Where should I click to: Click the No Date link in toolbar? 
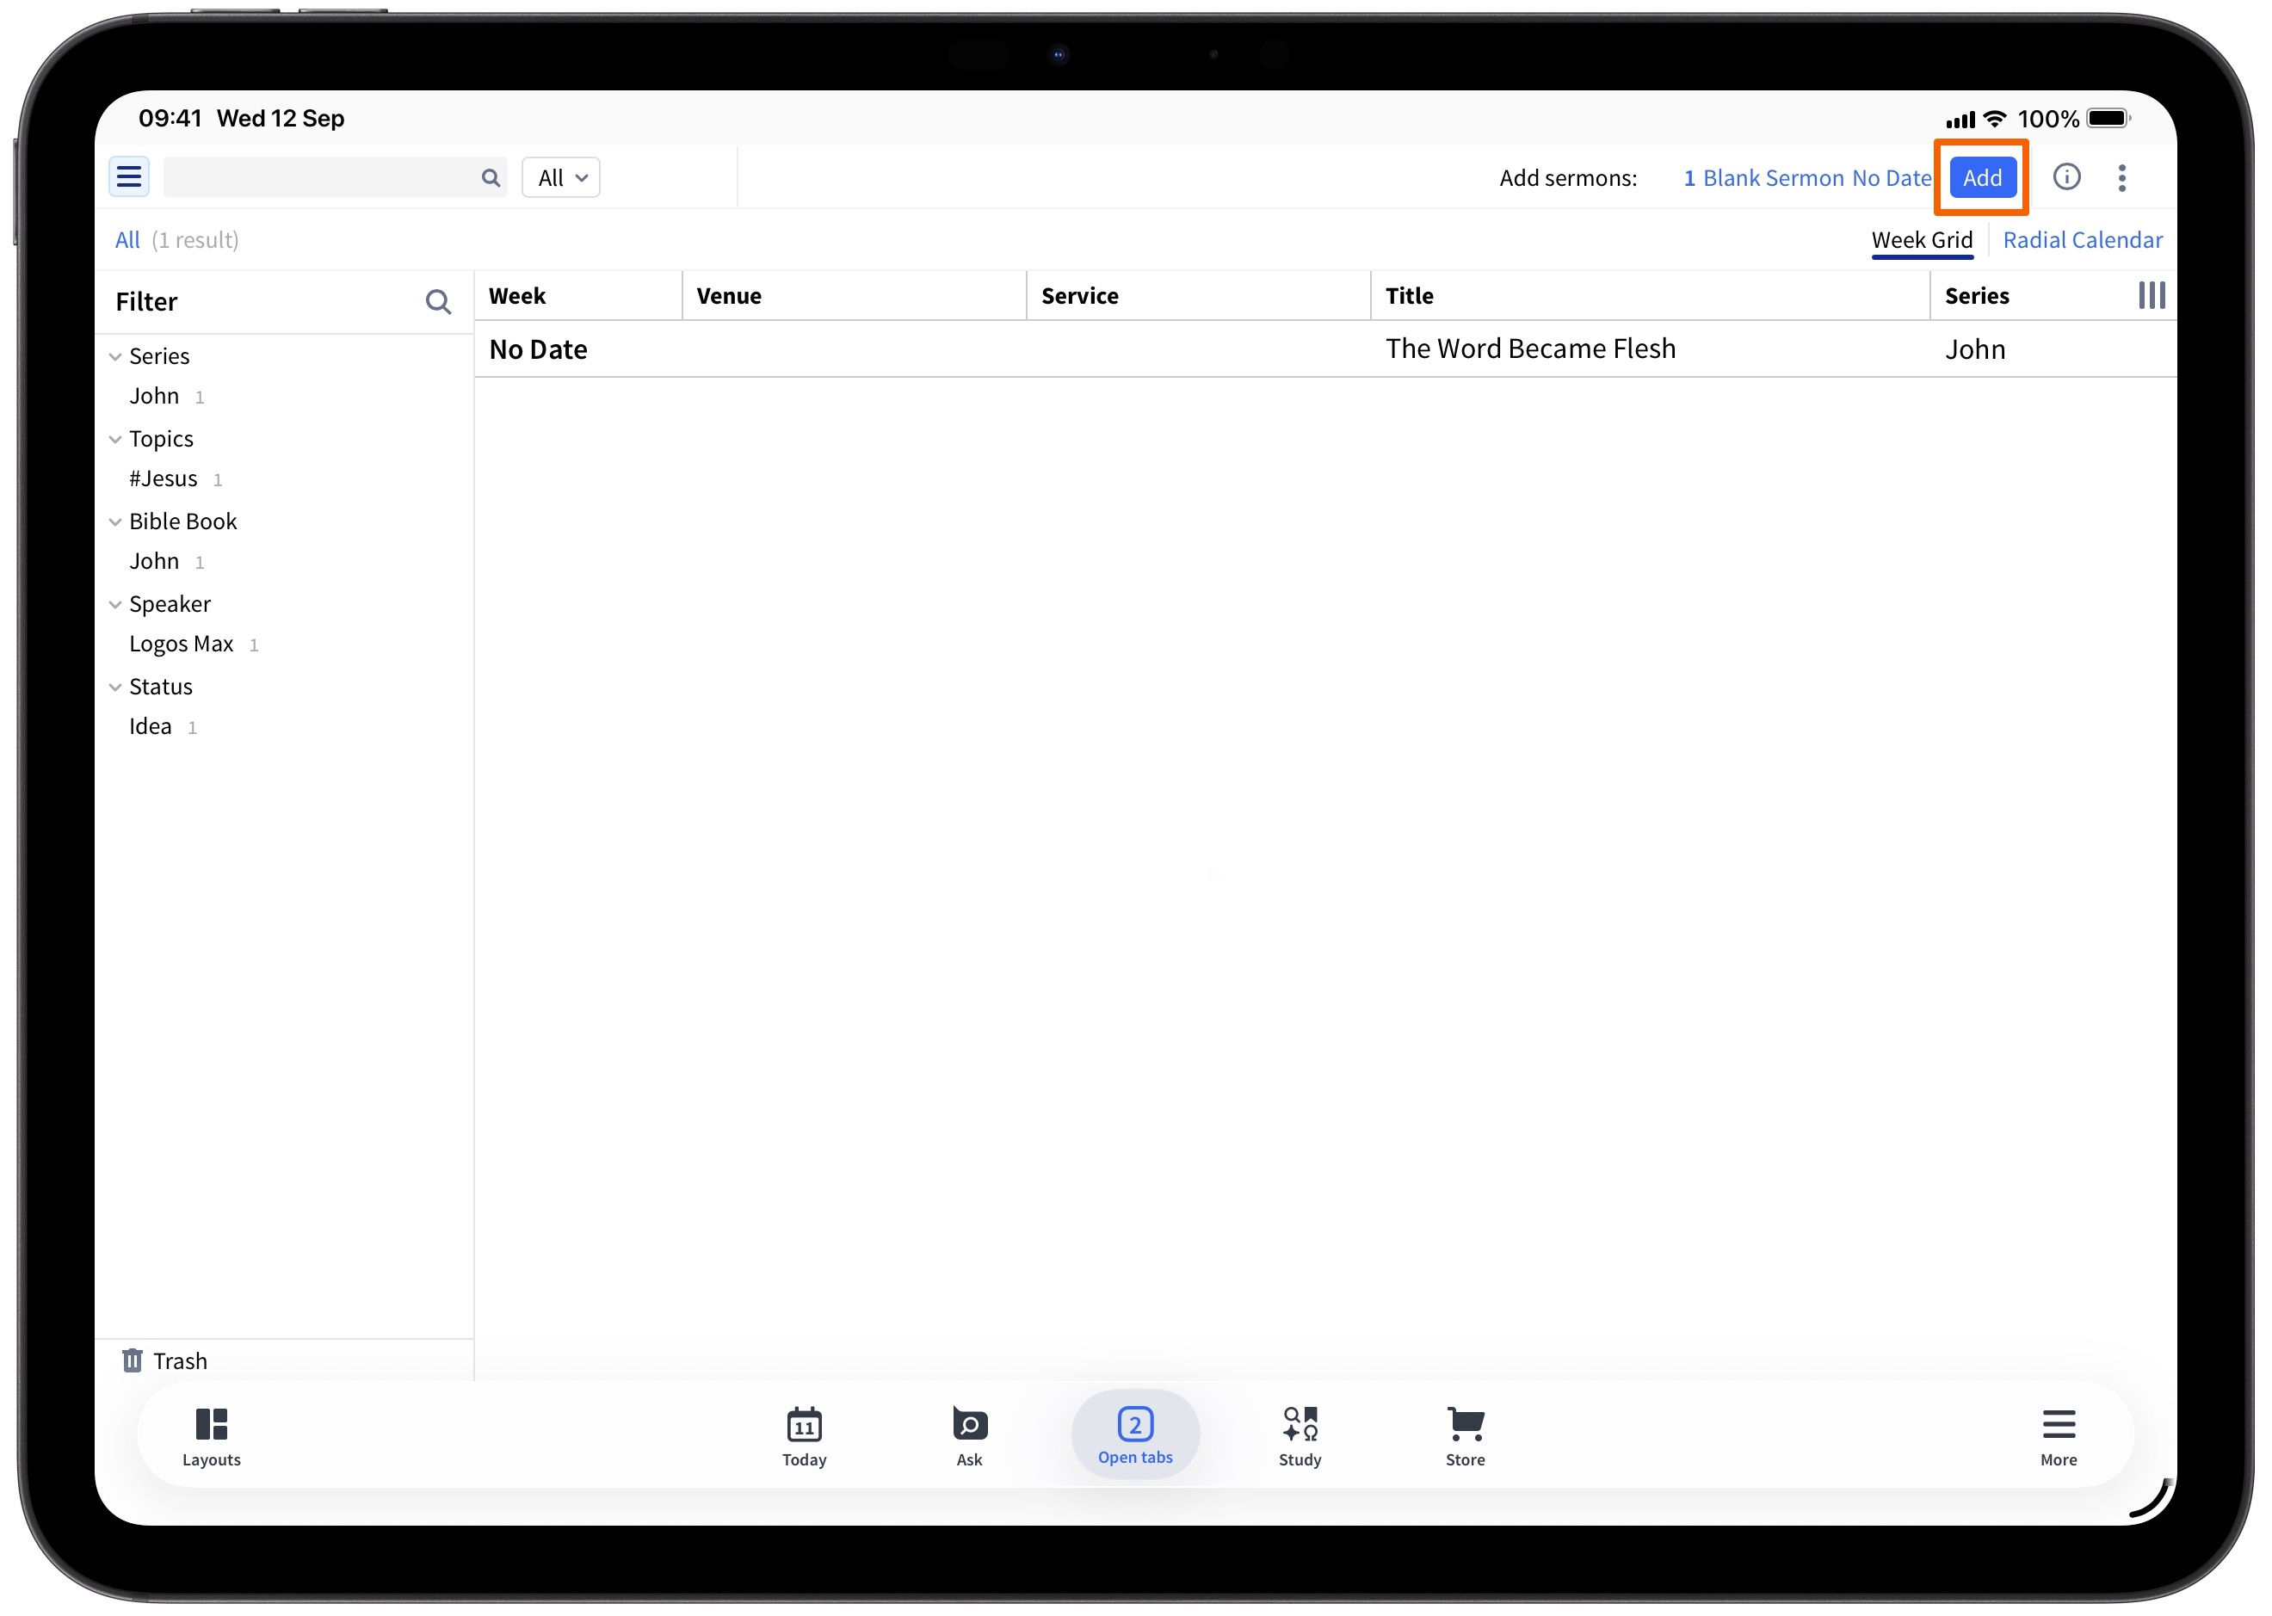pyautogui.click(x=1891, y=178)
